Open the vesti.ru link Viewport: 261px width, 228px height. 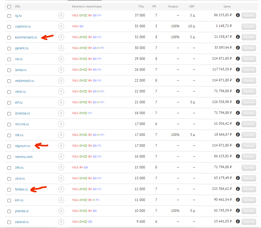coord(20,92)
